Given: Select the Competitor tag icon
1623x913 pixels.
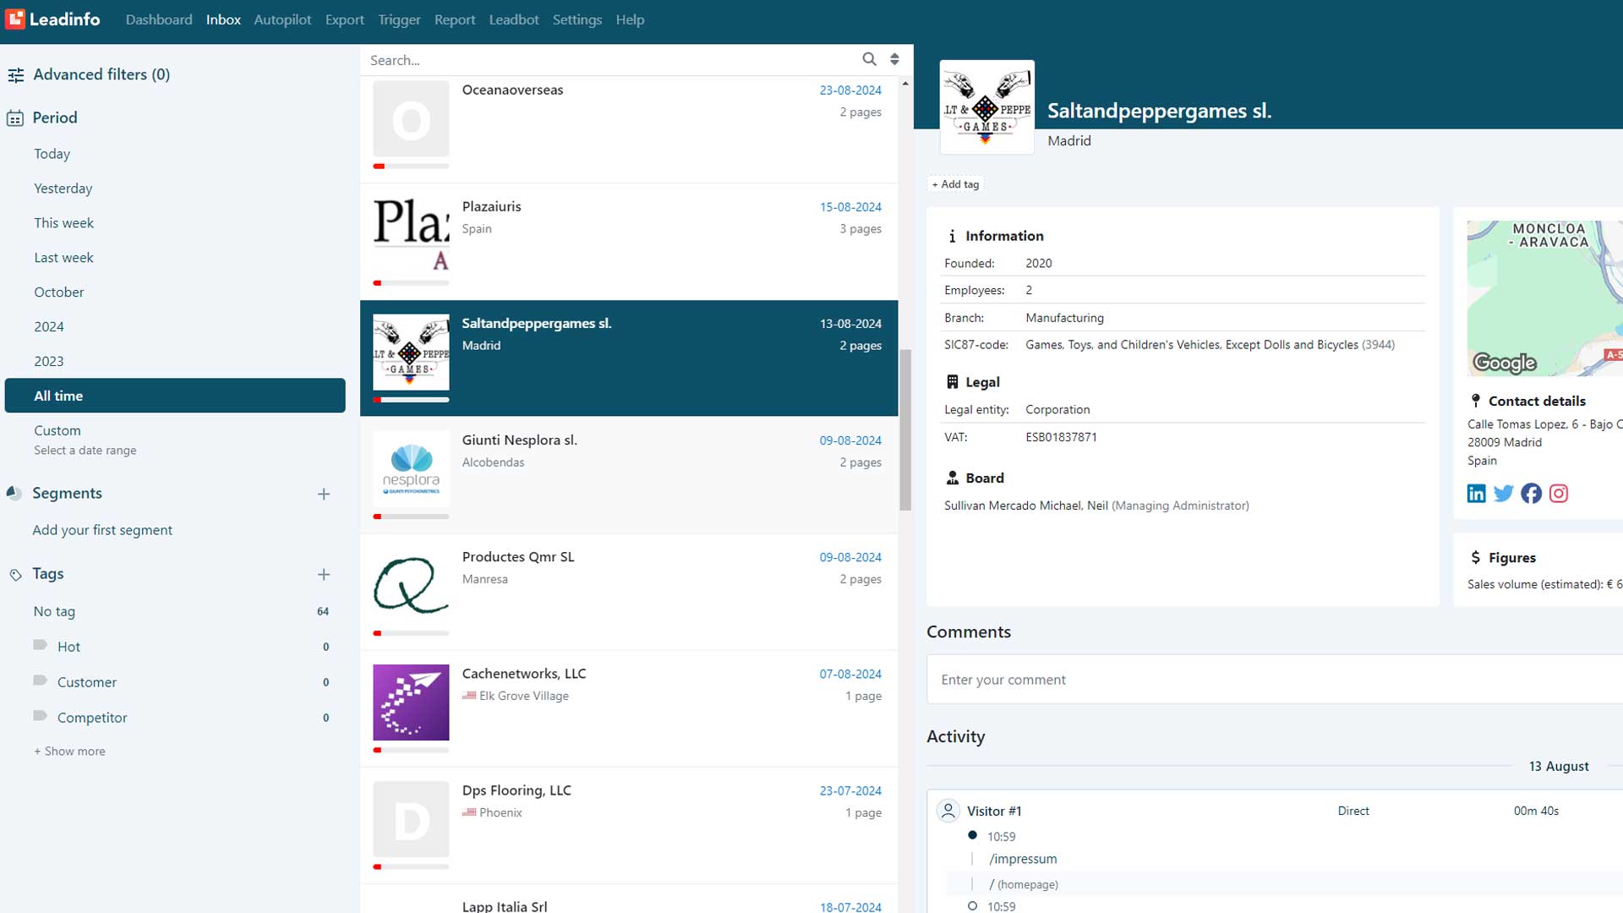Looking at the screenshot, I should coord(40,716).
